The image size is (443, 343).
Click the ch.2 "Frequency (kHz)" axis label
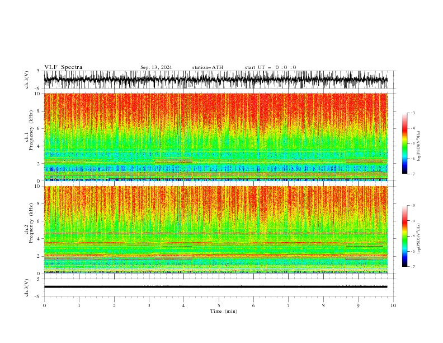31,223
